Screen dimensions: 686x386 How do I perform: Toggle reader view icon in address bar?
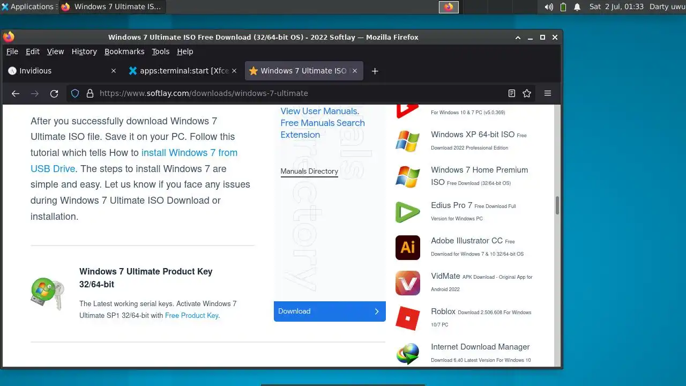(512, 93)
